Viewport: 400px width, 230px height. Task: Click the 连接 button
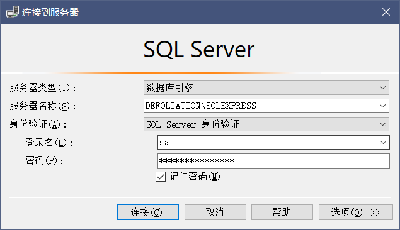pos(148,212)
